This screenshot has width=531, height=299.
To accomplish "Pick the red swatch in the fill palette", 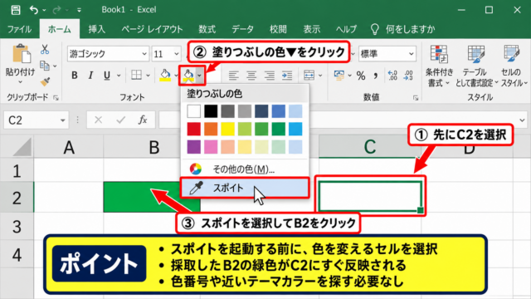I will pyautogui.click(x=193, y=130).
